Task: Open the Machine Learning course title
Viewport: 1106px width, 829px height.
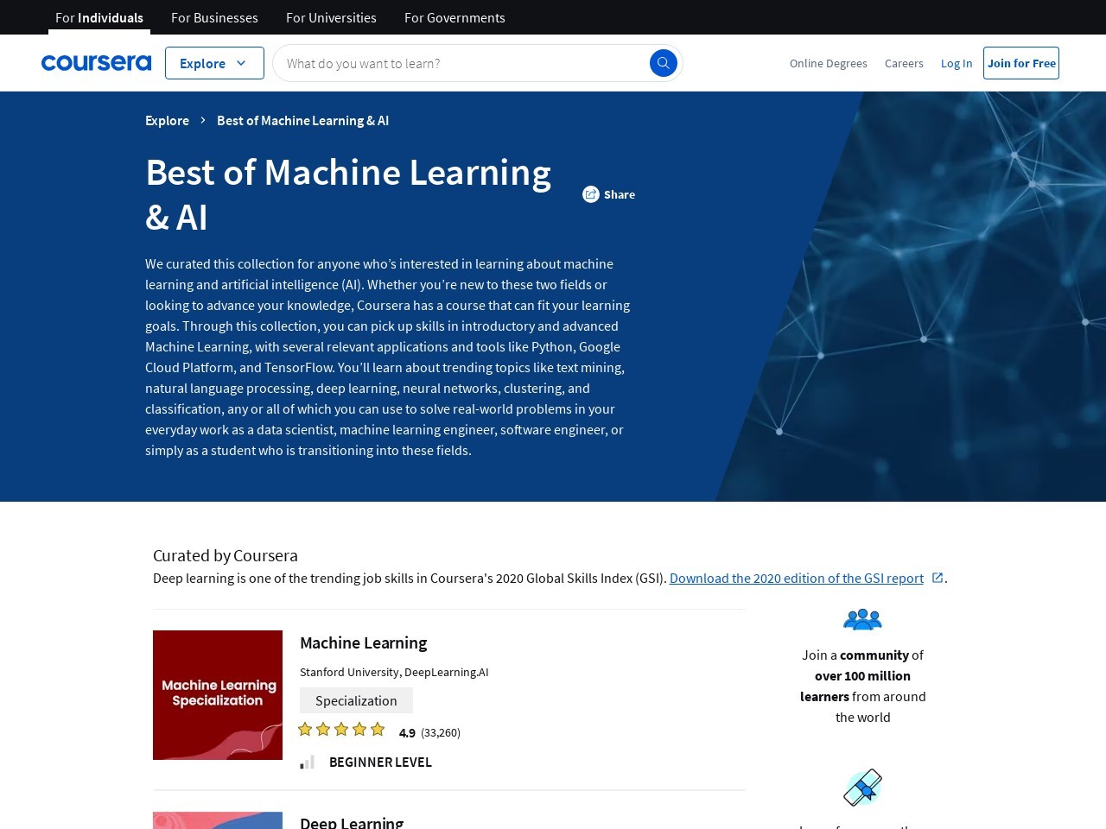Action: tap(363, 642)
